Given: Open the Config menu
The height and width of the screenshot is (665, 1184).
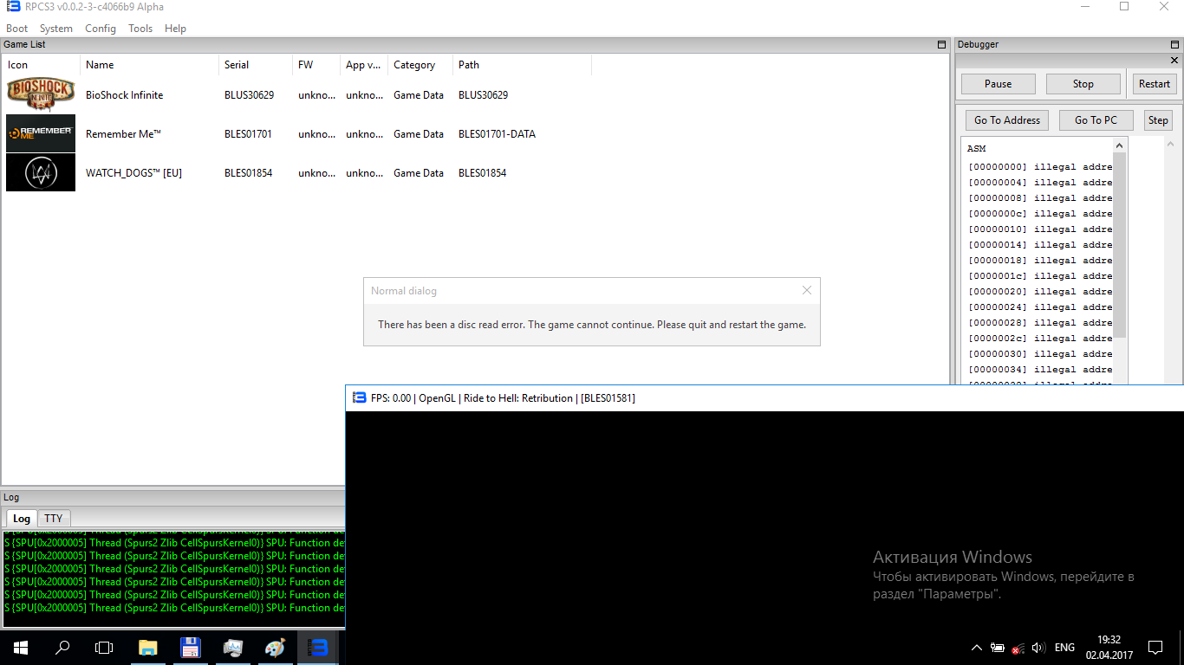Looking at the screenshot, I should 101,29.
